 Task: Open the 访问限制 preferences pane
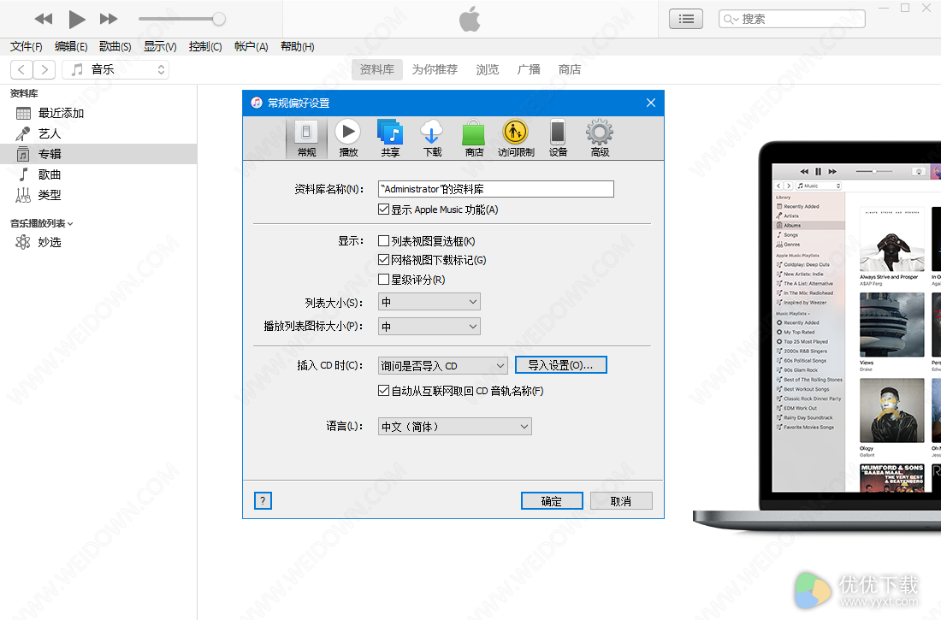516,139
